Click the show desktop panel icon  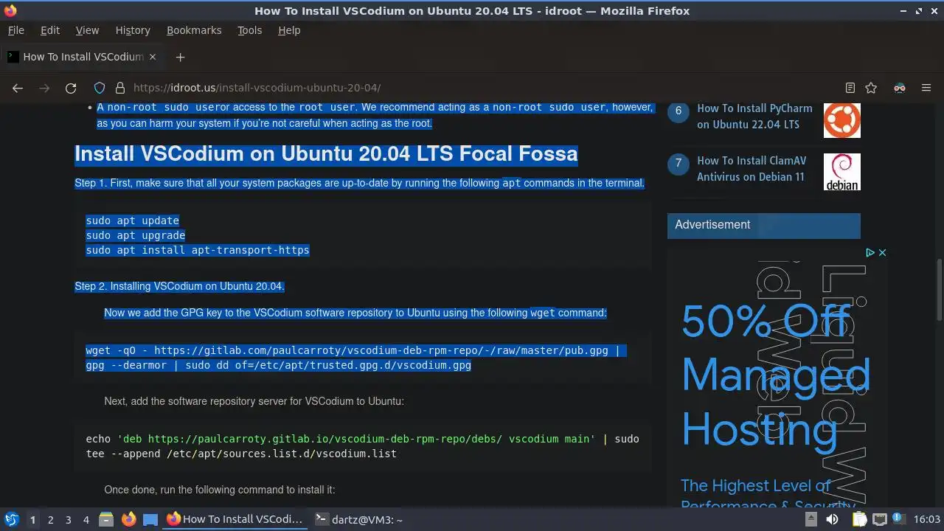[x=150, y=519]
